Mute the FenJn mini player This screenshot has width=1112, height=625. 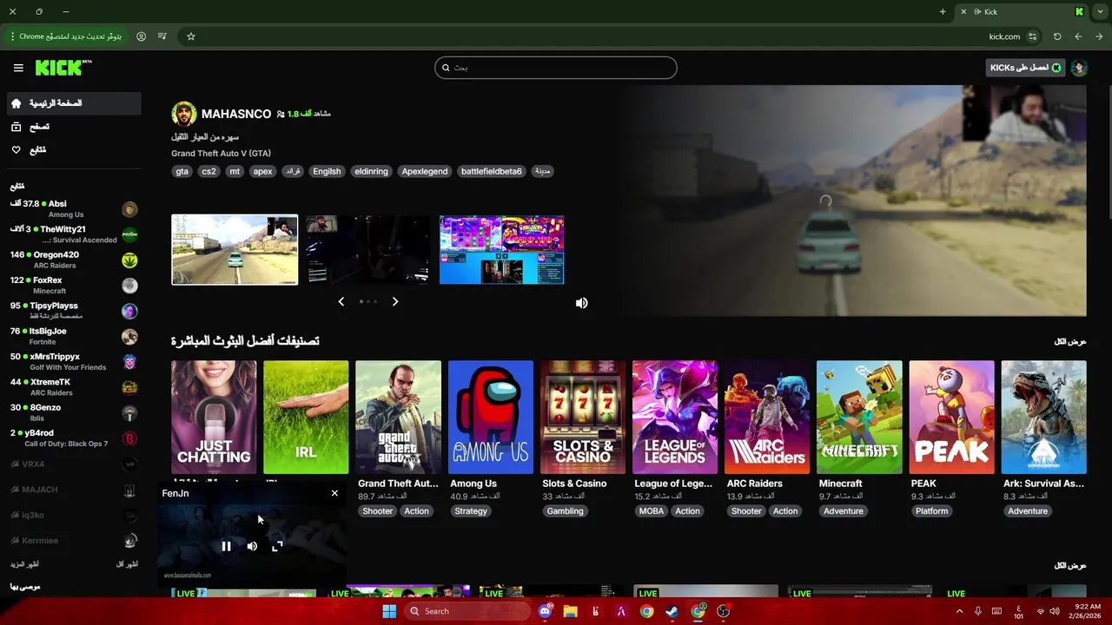(252, 546)
